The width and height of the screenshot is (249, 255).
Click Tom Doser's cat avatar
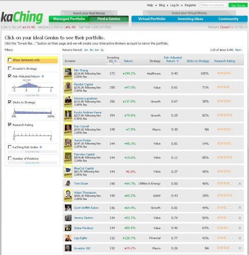pos(68,183)
